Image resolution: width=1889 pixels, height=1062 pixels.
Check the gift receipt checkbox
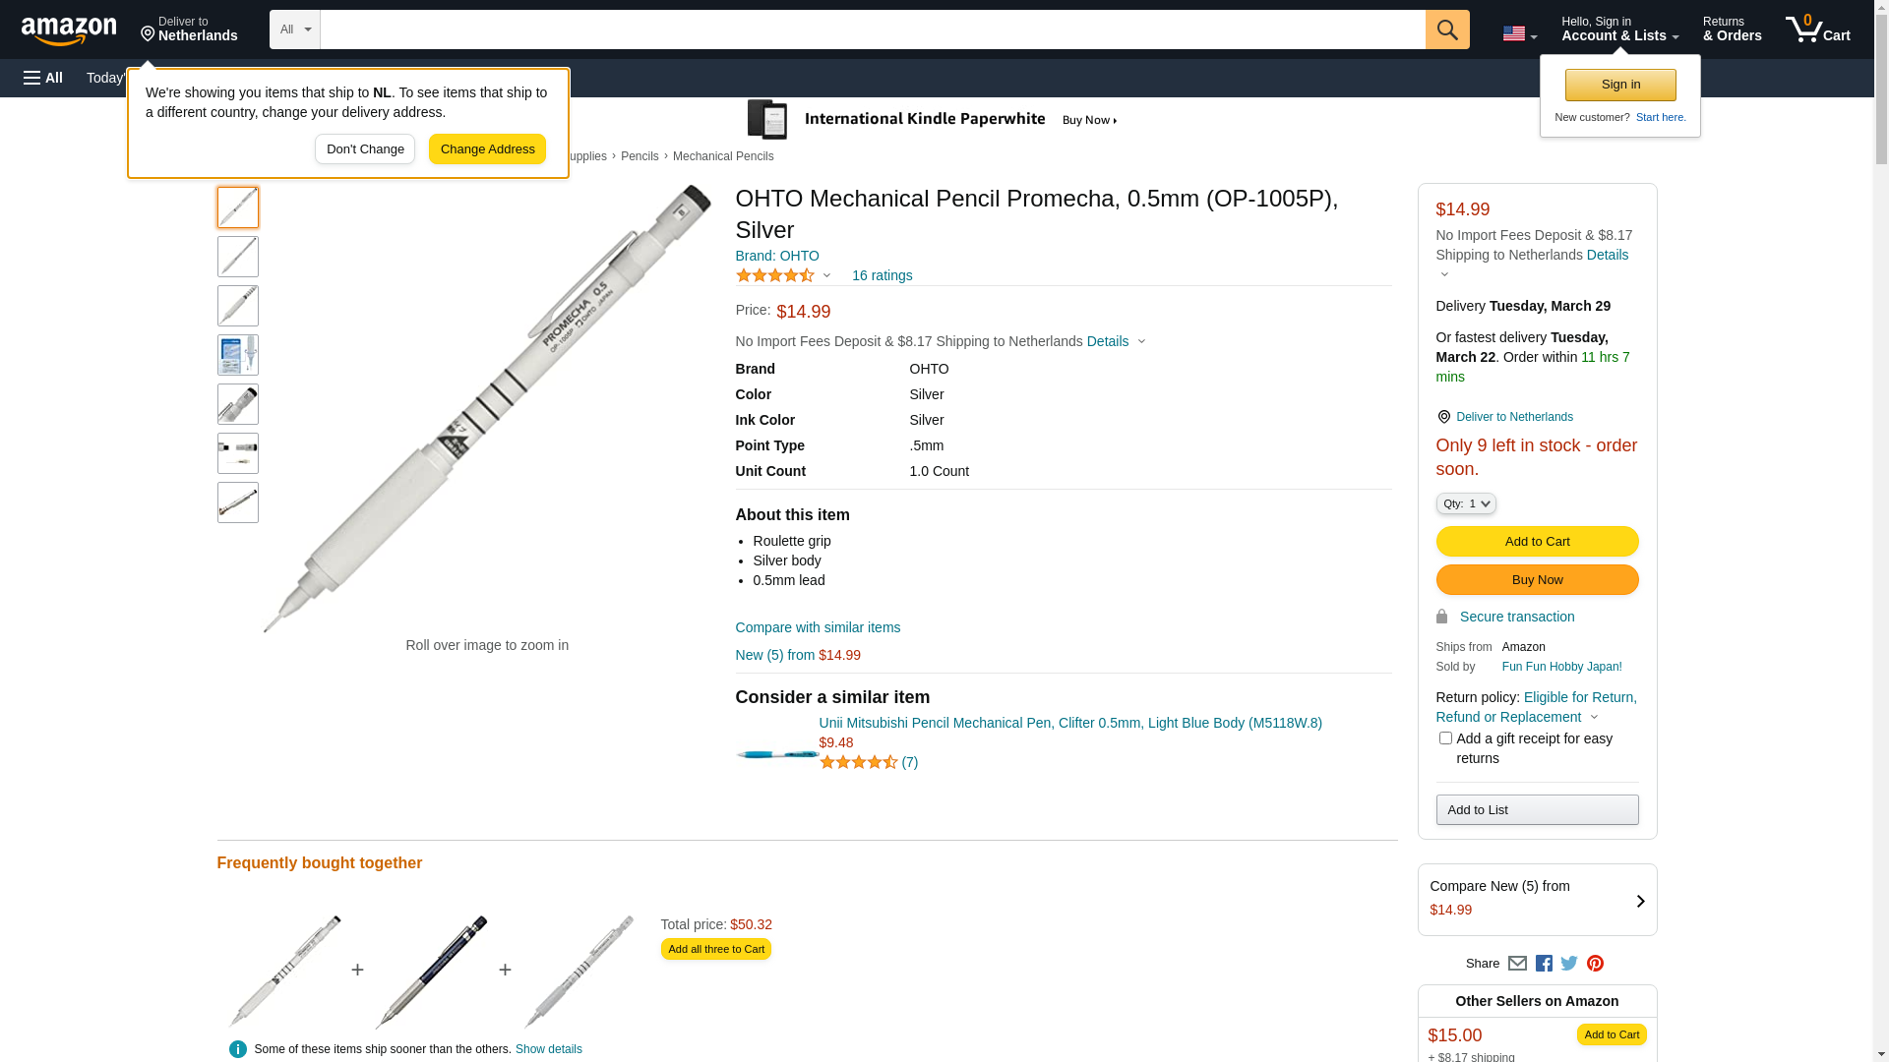point(1445,738)
